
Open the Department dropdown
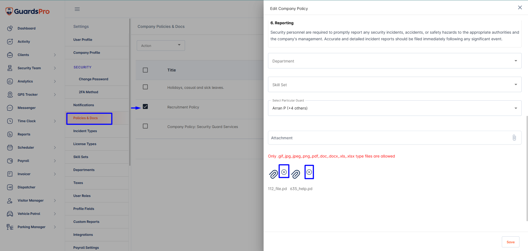[x=395, y=61]
